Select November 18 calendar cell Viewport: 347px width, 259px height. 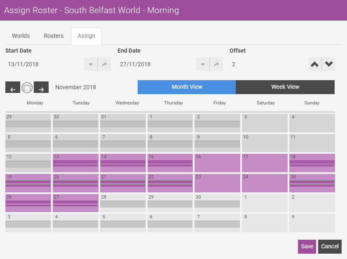tap(312, 163)
